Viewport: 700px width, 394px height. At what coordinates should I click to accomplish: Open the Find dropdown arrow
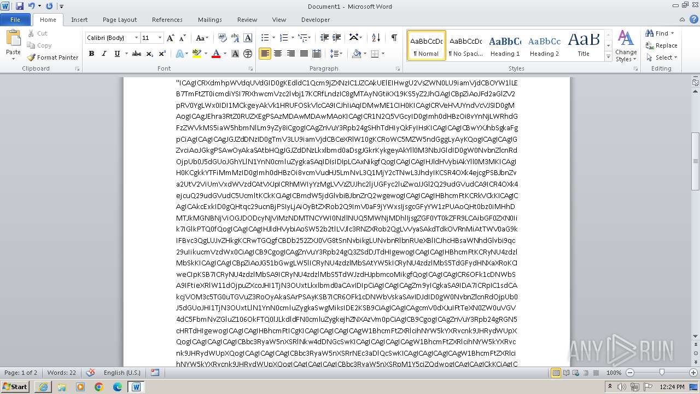[673, 33]
